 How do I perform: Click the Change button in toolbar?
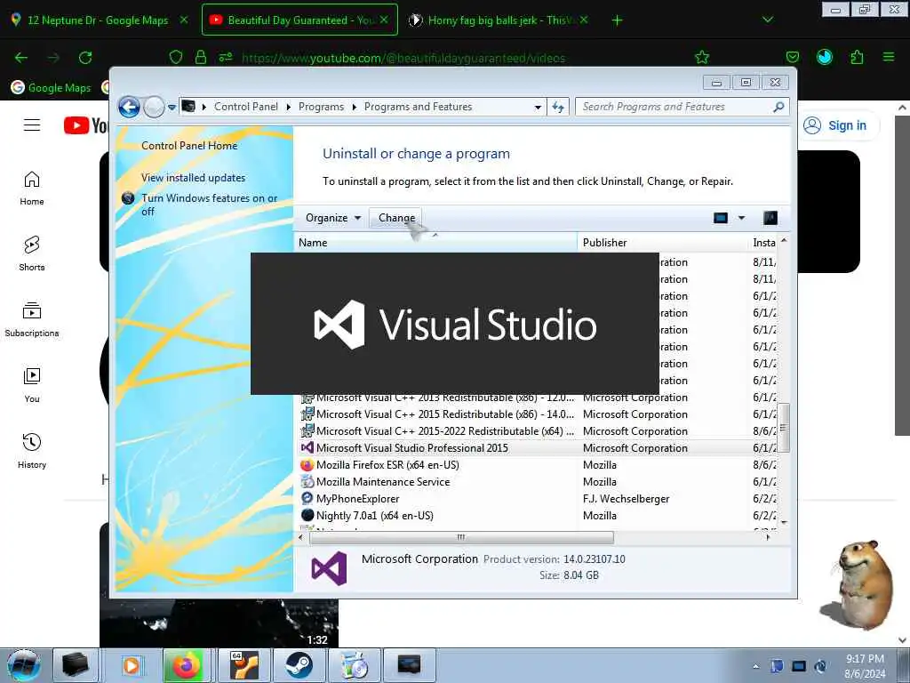[395, 218]
